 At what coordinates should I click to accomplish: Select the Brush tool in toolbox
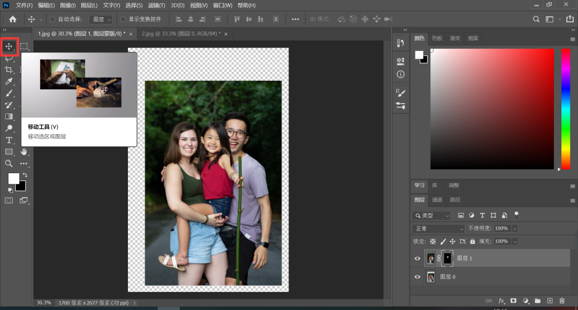(x=9, y=94)
